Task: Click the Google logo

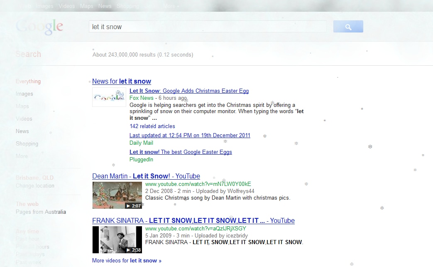Action: (39, 27)
